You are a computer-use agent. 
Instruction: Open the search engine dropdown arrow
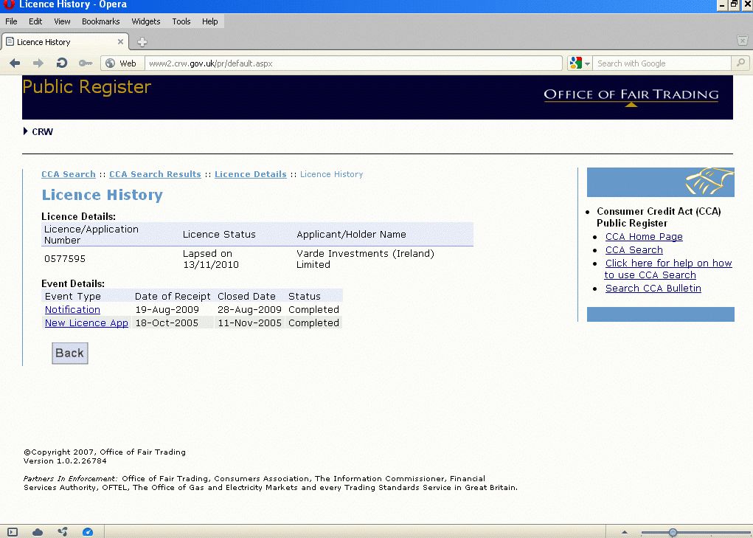(587, 63)
